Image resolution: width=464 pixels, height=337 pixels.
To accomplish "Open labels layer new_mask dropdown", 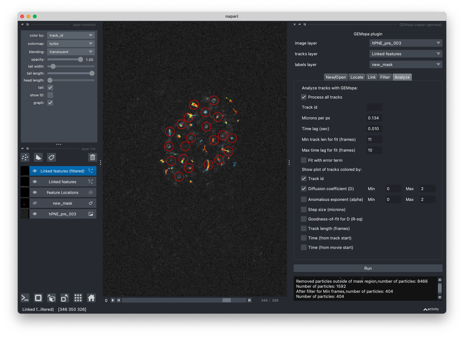I will 406,64.
